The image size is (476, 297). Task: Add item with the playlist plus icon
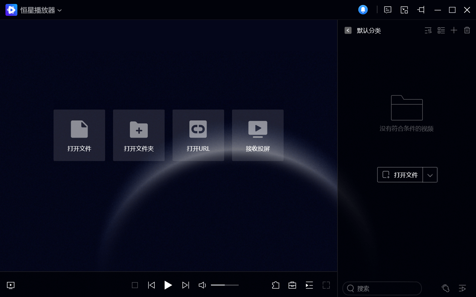[x=454, y=30]
